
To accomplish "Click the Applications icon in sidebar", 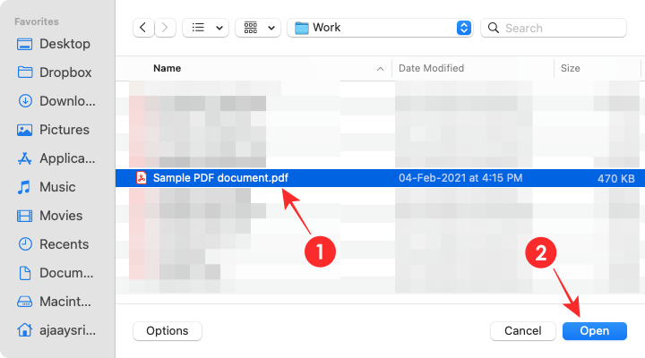I will [x=24, y=158].
